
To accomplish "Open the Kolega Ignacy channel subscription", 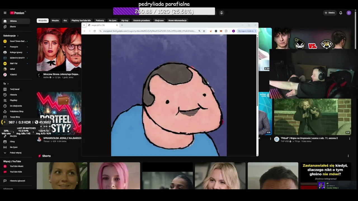I will [x=17, y=52].
